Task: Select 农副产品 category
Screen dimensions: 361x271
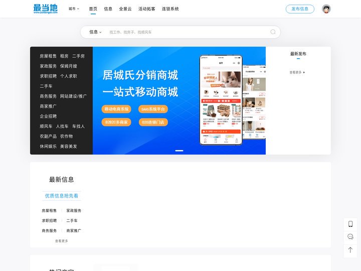Action: click(48, 136)
